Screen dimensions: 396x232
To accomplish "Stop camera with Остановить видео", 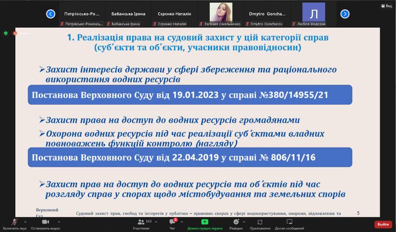I will tap(46, 224).
